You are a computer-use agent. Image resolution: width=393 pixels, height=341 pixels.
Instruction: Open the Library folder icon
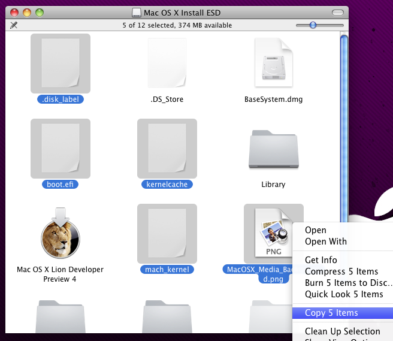coord(274,149)
